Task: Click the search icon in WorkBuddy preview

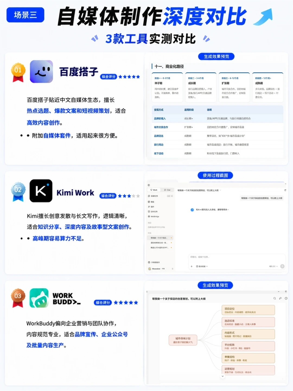Action: (275, 298)
